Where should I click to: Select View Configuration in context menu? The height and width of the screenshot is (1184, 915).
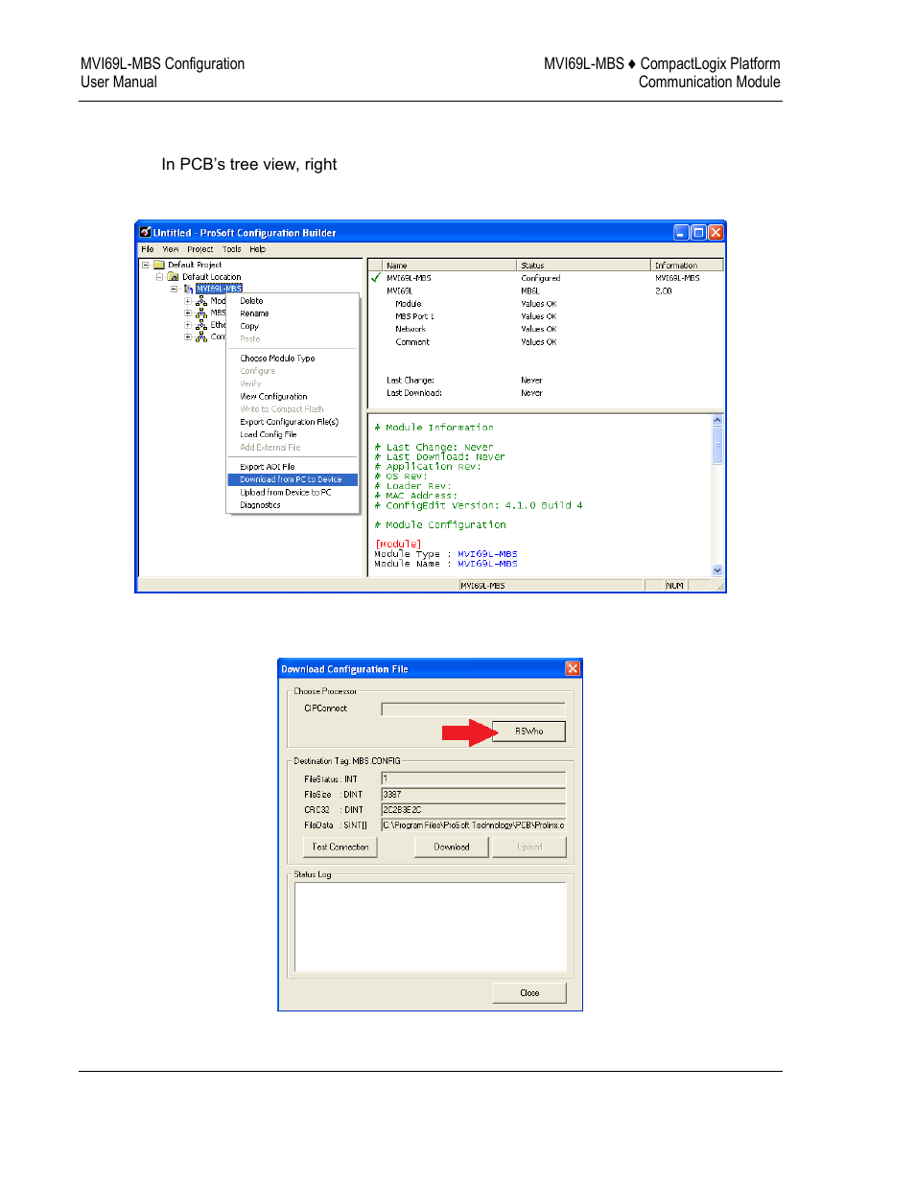coord(292,396)
